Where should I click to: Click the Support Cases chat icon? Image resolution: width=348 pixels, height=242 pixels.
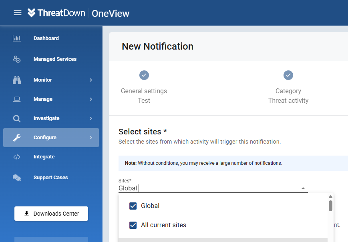[17, 178]
